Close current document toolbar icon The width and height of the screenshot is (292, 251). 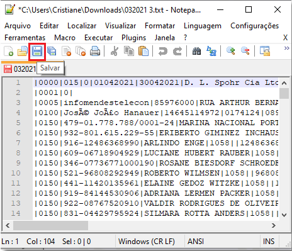pyautogui.click(x=67, y=51)
